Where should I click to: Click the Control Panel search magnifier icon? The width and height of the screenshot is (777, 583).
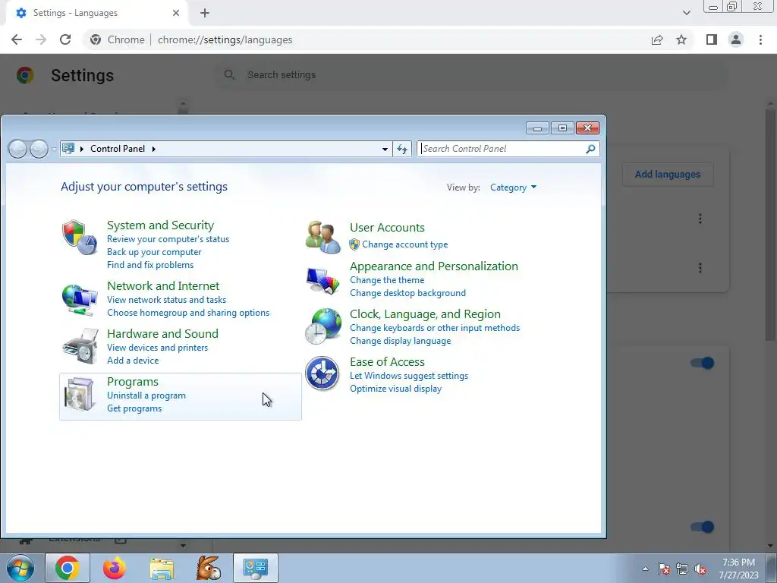pos(590,149)
